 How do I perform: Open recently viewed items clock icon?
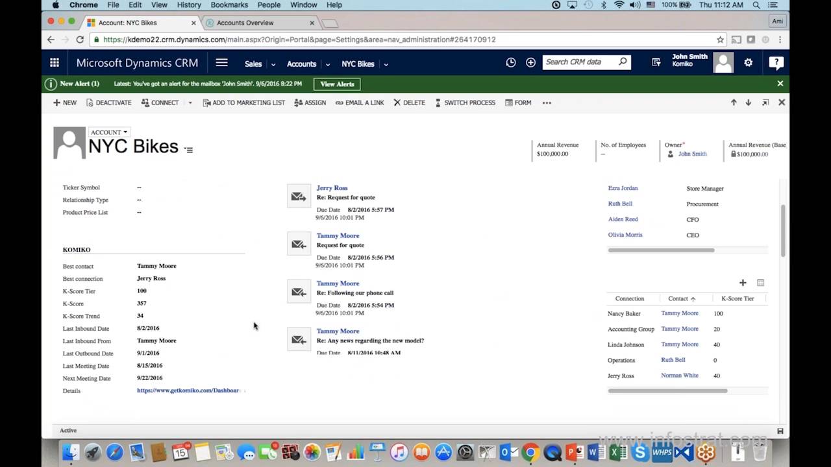click(x=511, y=62)
